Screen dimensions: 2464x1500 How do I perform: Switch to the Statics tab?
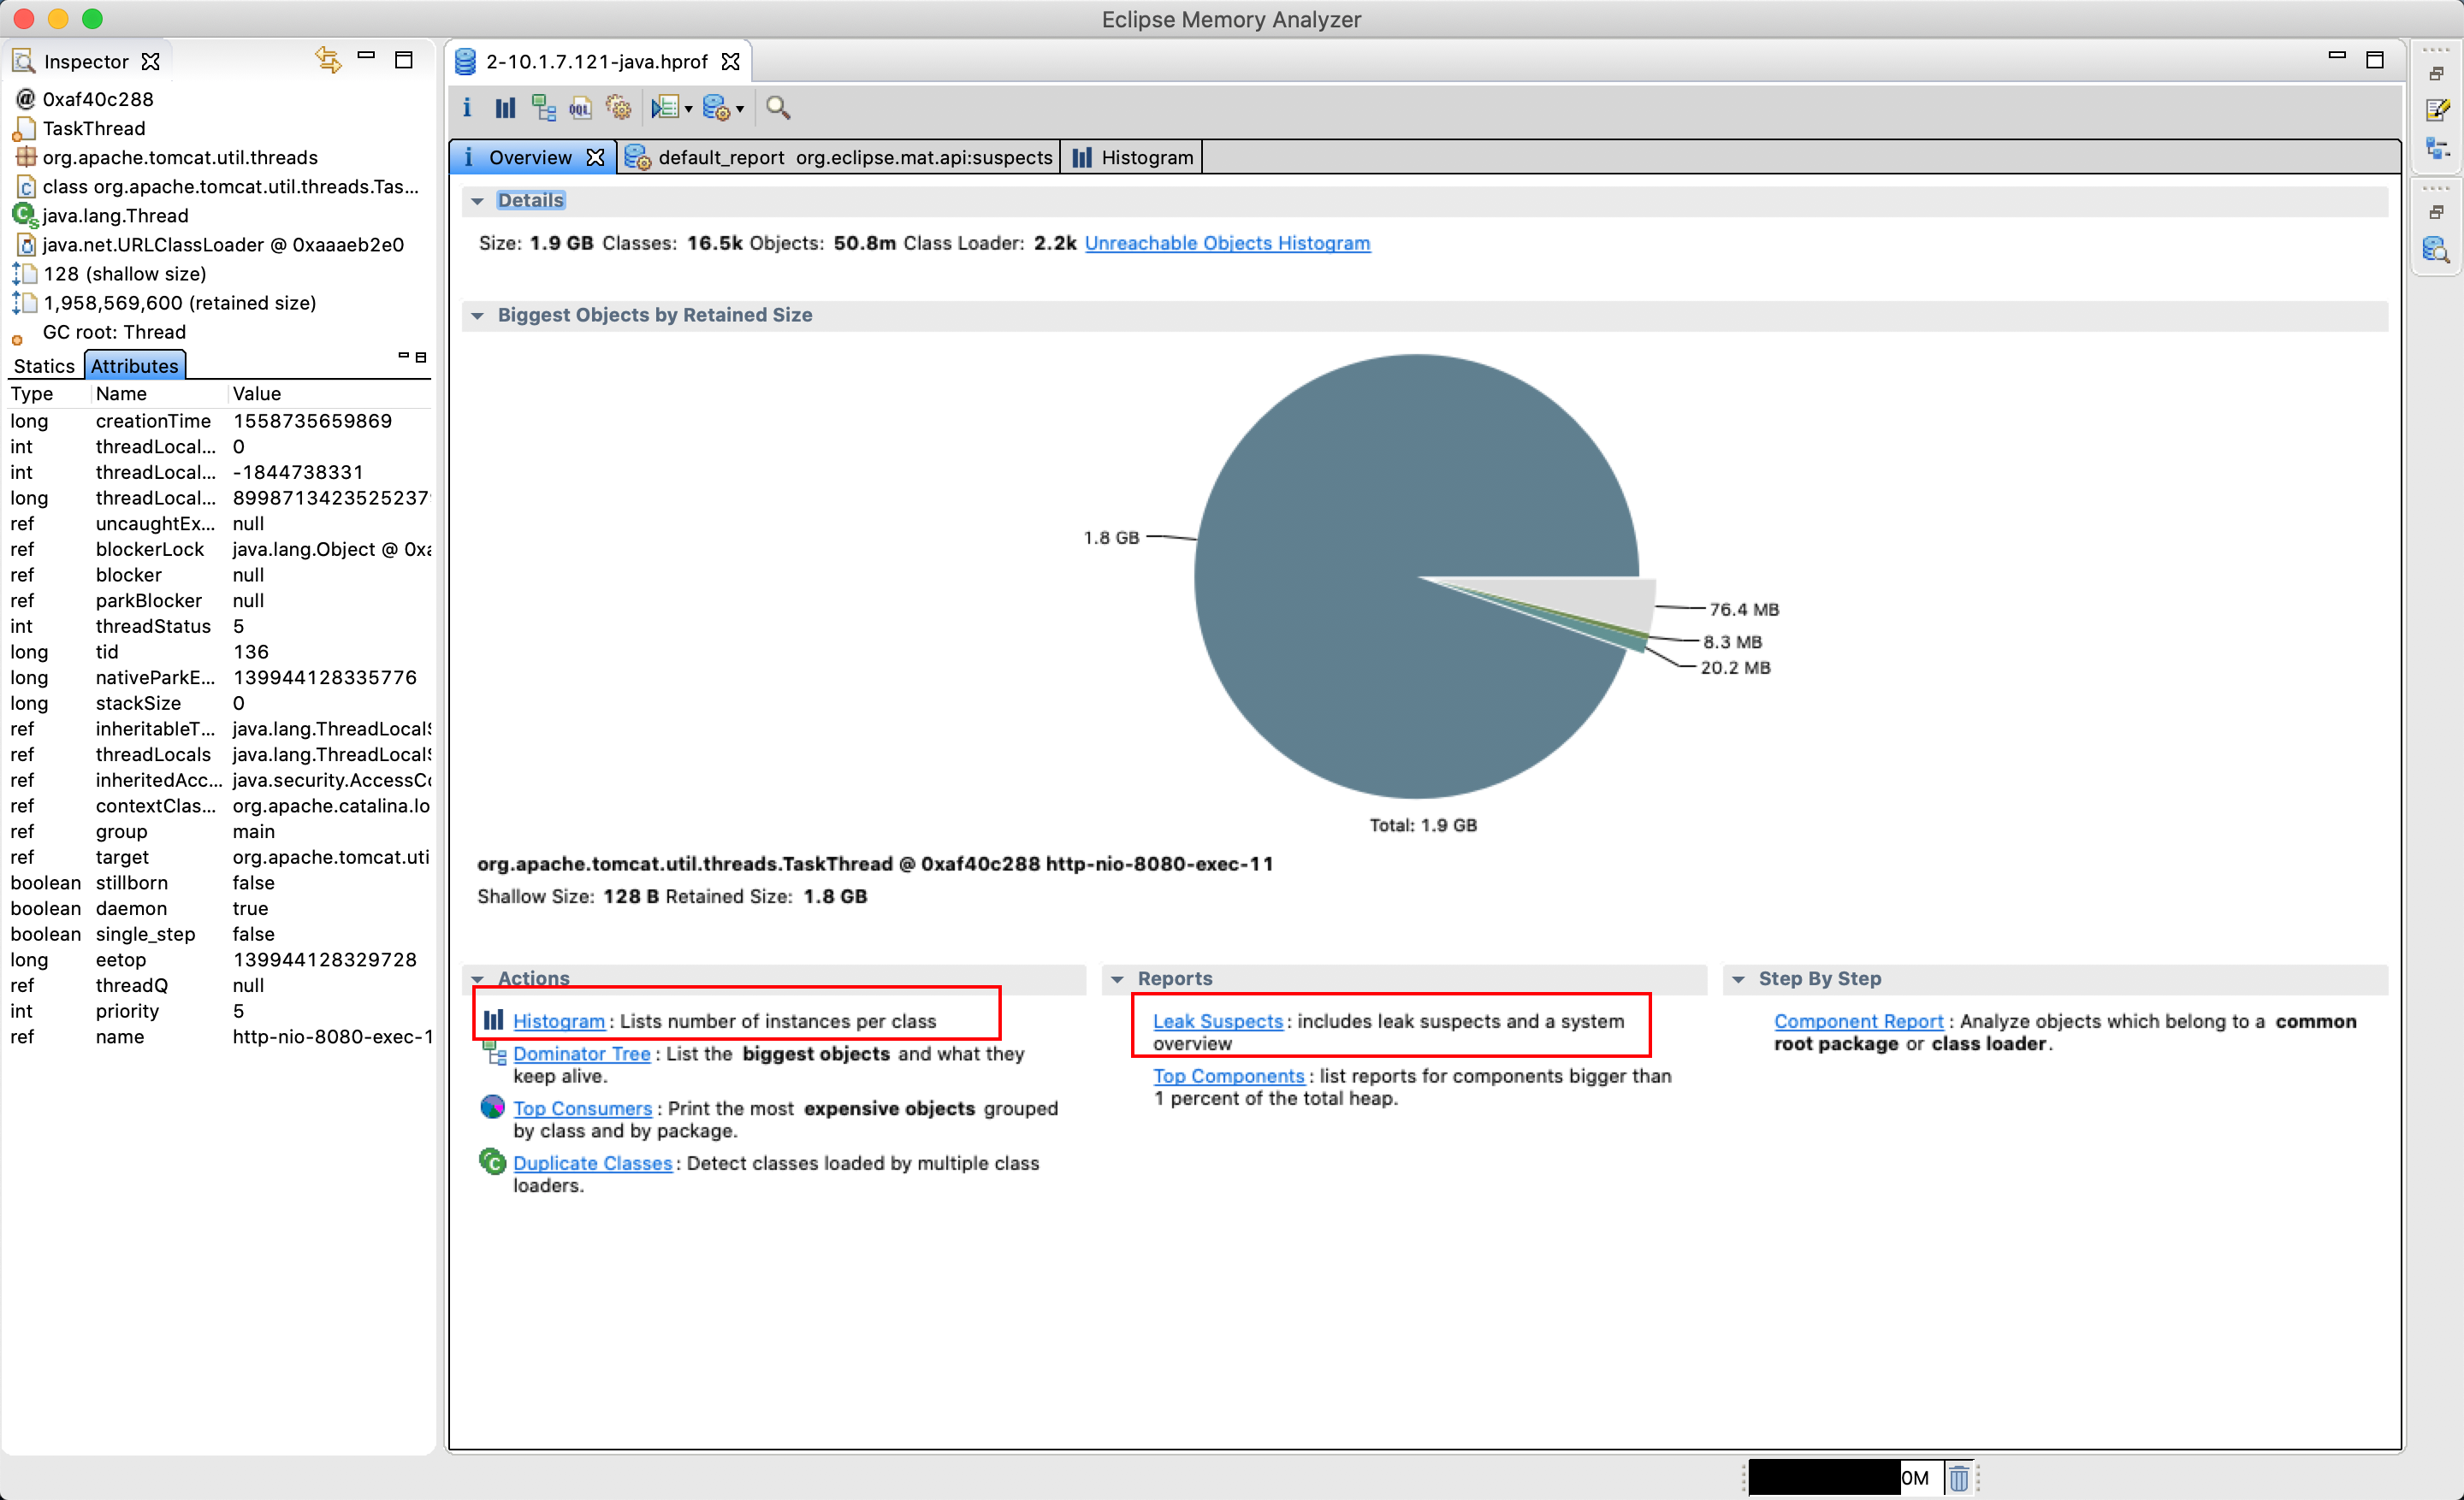coord(44,366)
